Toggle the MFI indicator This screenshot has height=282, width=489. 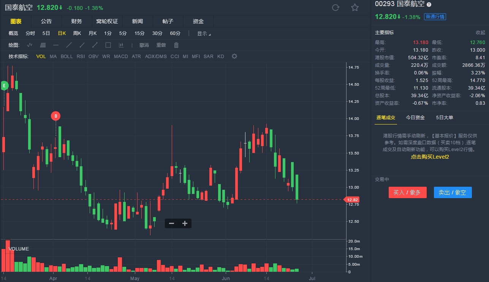[x=196, y=57]
